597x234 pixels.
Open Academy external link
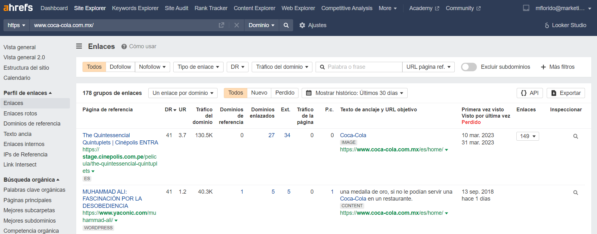(424, 8)
